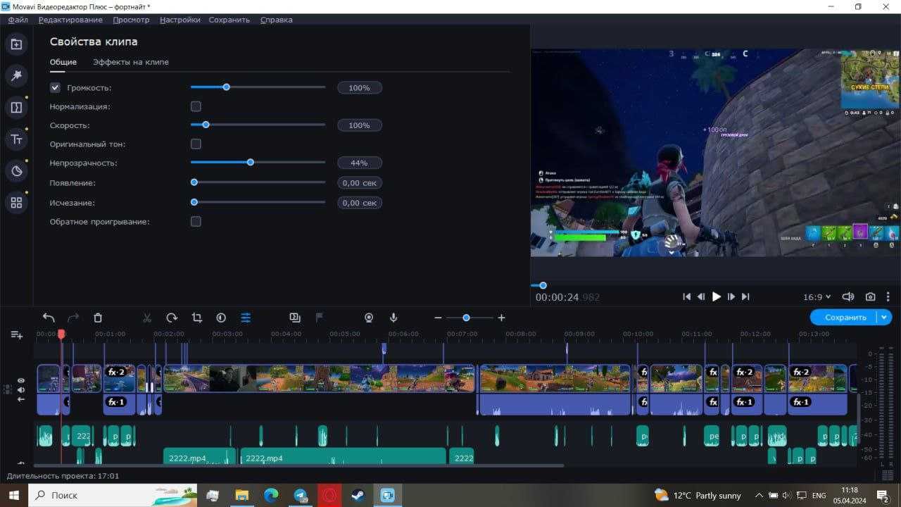Open the Titles panel icon
Screen dimensions: 901x507
16,139
